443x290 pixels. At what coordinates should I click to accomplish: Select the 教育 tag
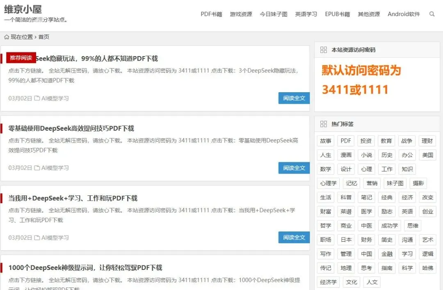pos(386,141)
